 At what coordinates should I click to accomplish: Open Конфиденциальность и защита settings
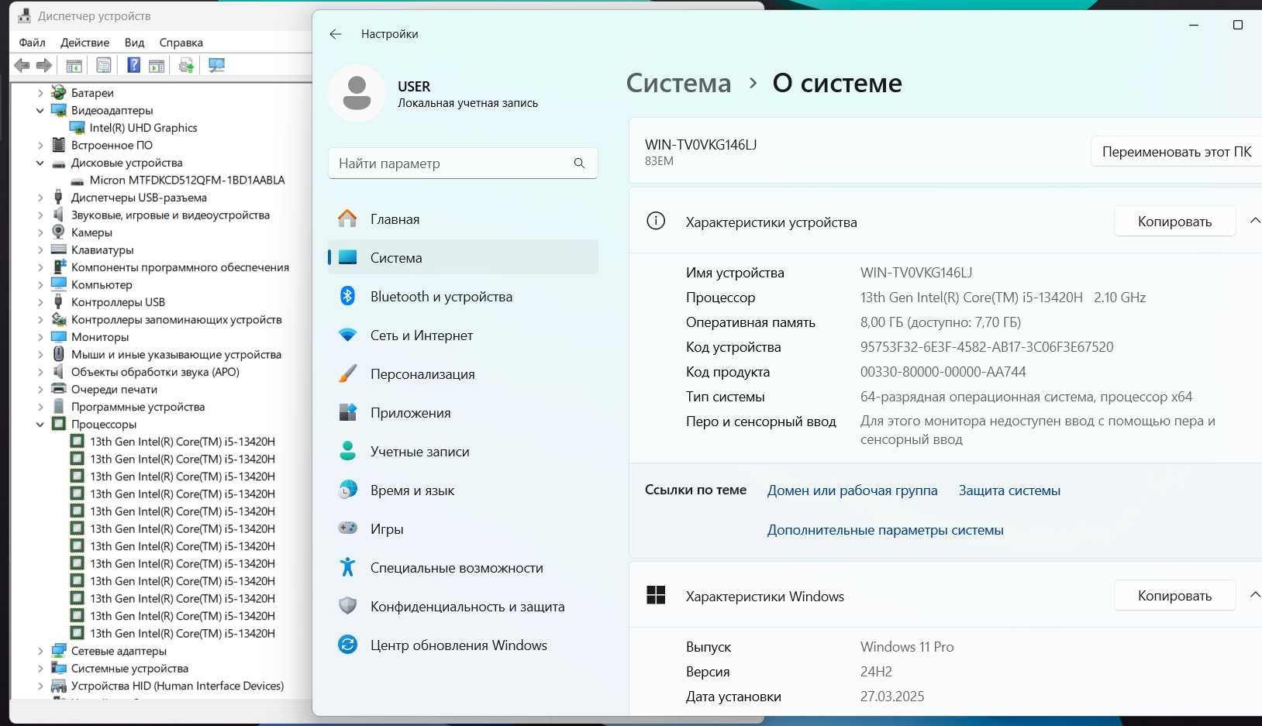pyautogui.click(x=463, y=607)
